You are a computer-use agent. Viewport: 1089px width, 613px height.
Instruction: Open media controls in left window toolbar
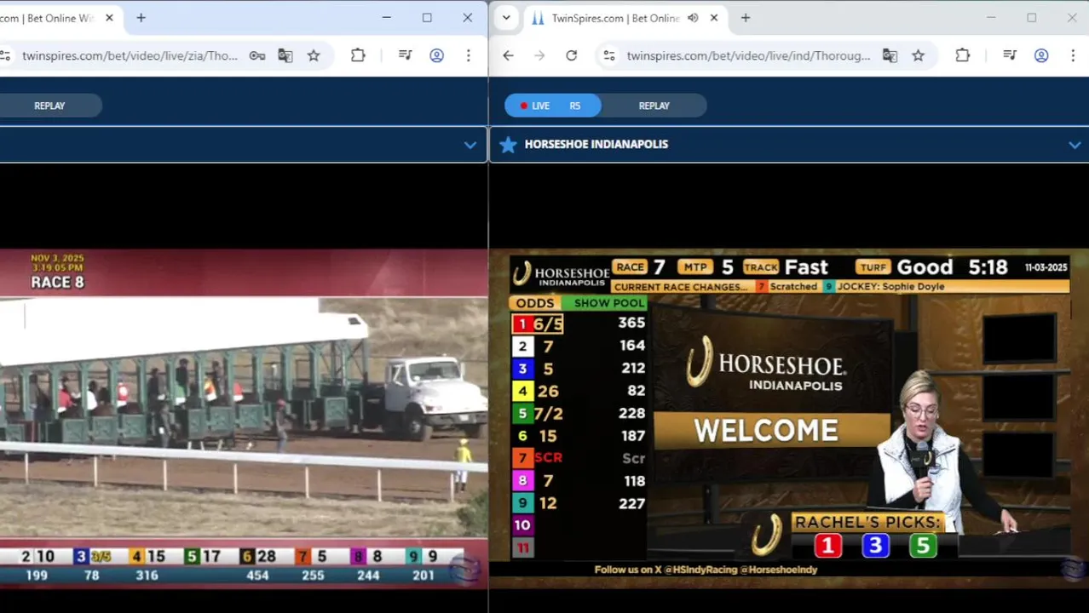click(405, 55)
